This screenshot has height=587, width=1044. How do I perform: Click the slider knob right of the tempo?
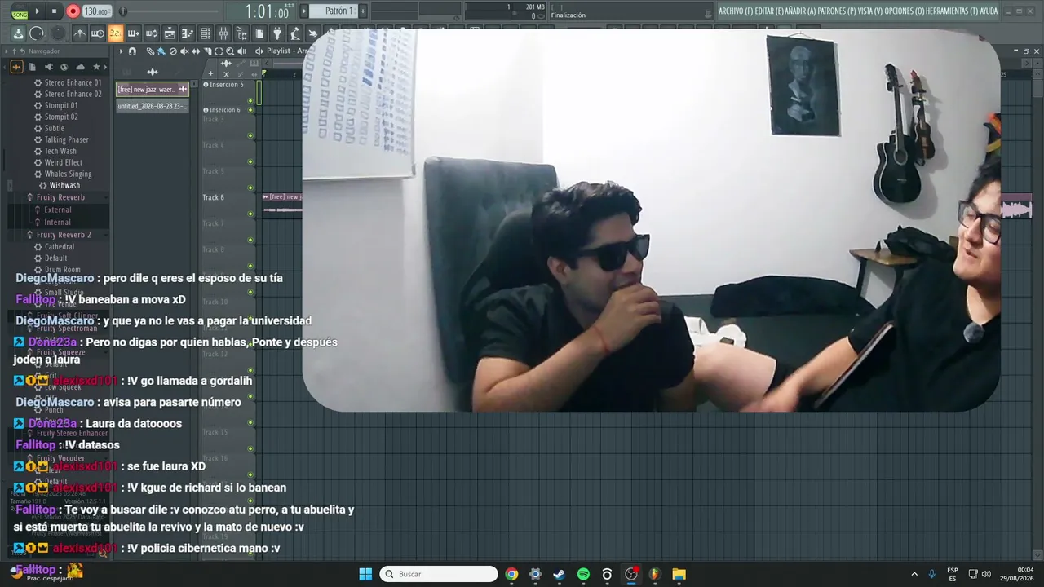tap(123, 11)
